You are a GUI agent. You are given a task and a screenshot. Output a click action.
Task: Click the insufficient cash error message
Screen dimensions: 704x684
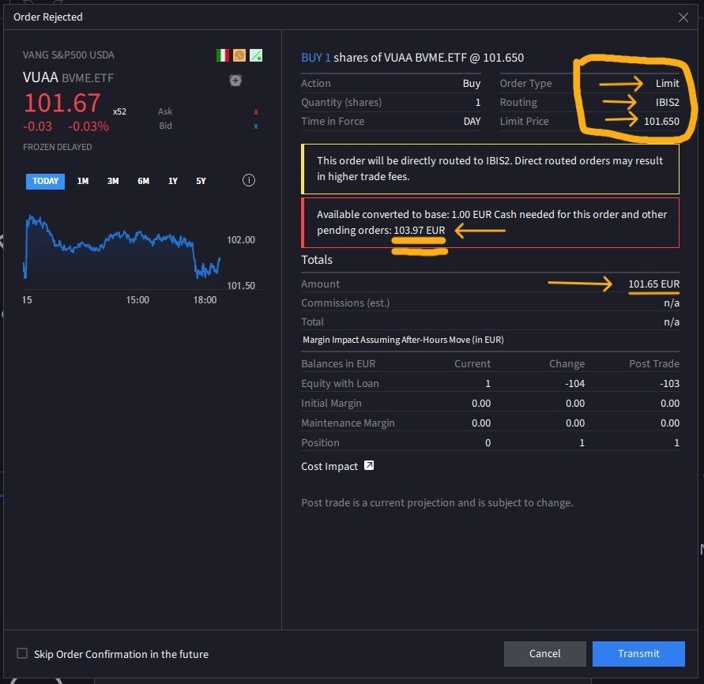(x=490, y=223)
